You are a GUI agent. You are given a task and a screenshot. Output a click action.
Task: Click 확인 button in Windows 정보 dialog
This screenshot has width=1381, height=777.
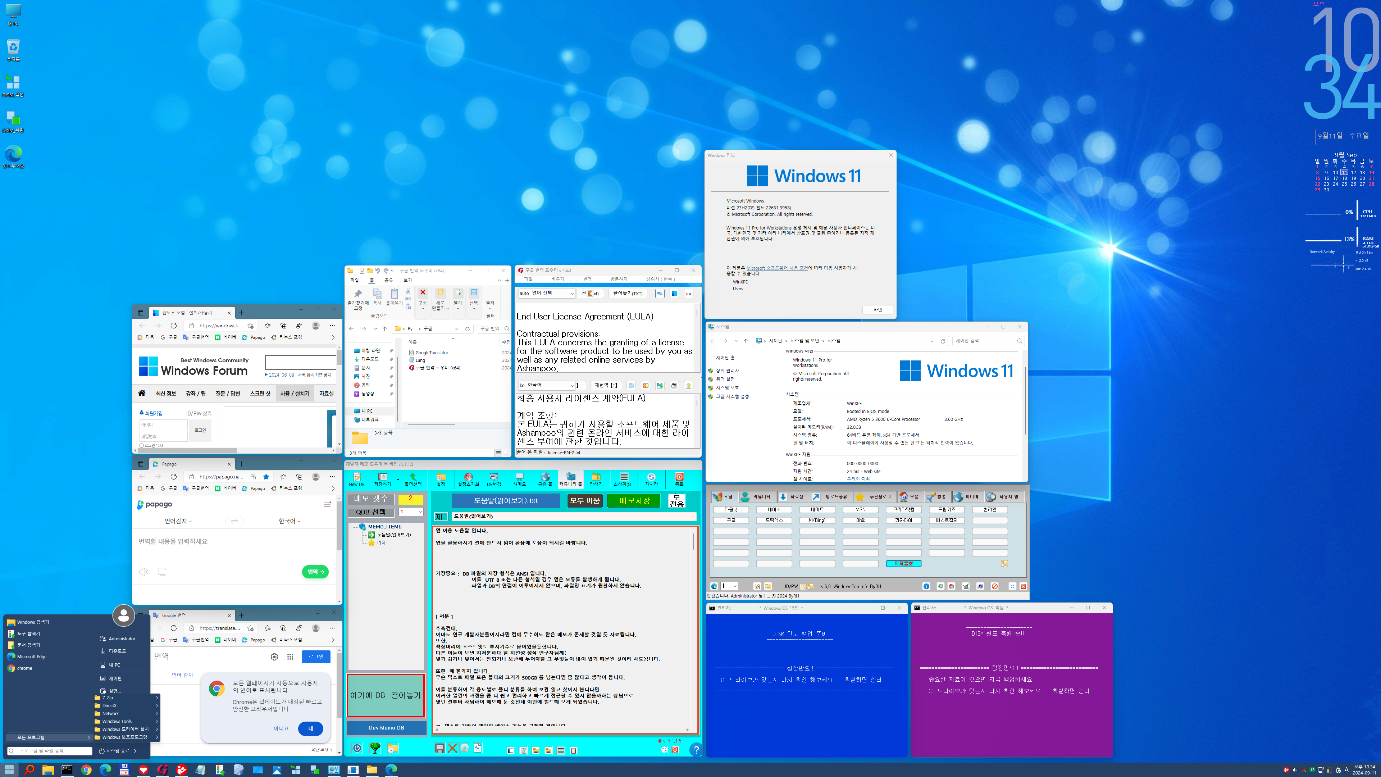point(877,310)
